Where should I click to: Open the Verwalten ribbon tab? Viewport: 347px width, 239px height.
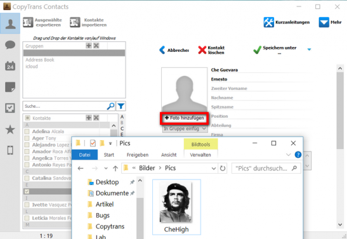pyautogui.click(x=201, y=155)
